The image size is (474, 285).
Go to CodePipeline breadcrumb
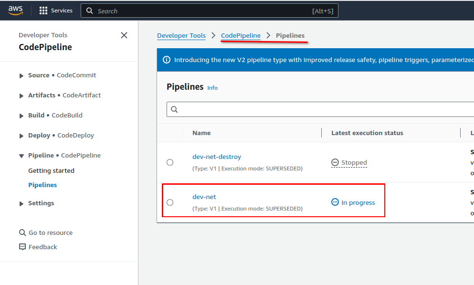pos(241,36)
